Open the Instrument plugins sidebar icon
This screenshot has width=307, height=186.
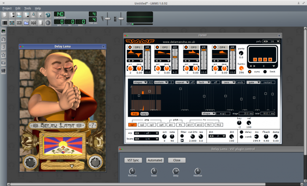tap(3, 31)
